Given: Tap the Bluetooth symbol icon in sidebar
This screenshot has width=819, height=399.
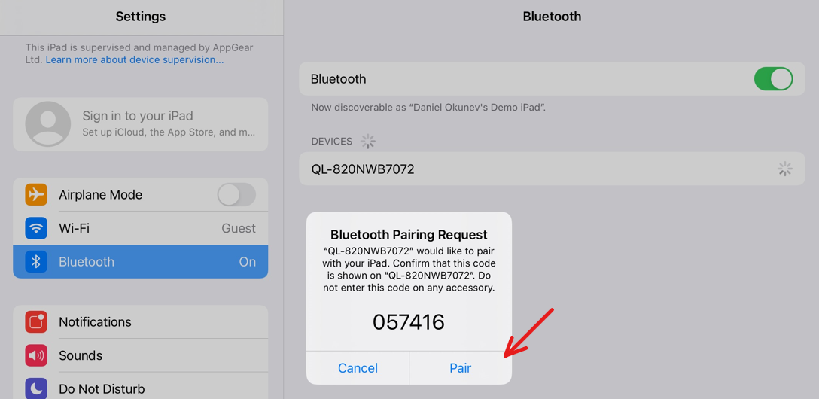Looking at the screenshot, I should tap(36, 262).
